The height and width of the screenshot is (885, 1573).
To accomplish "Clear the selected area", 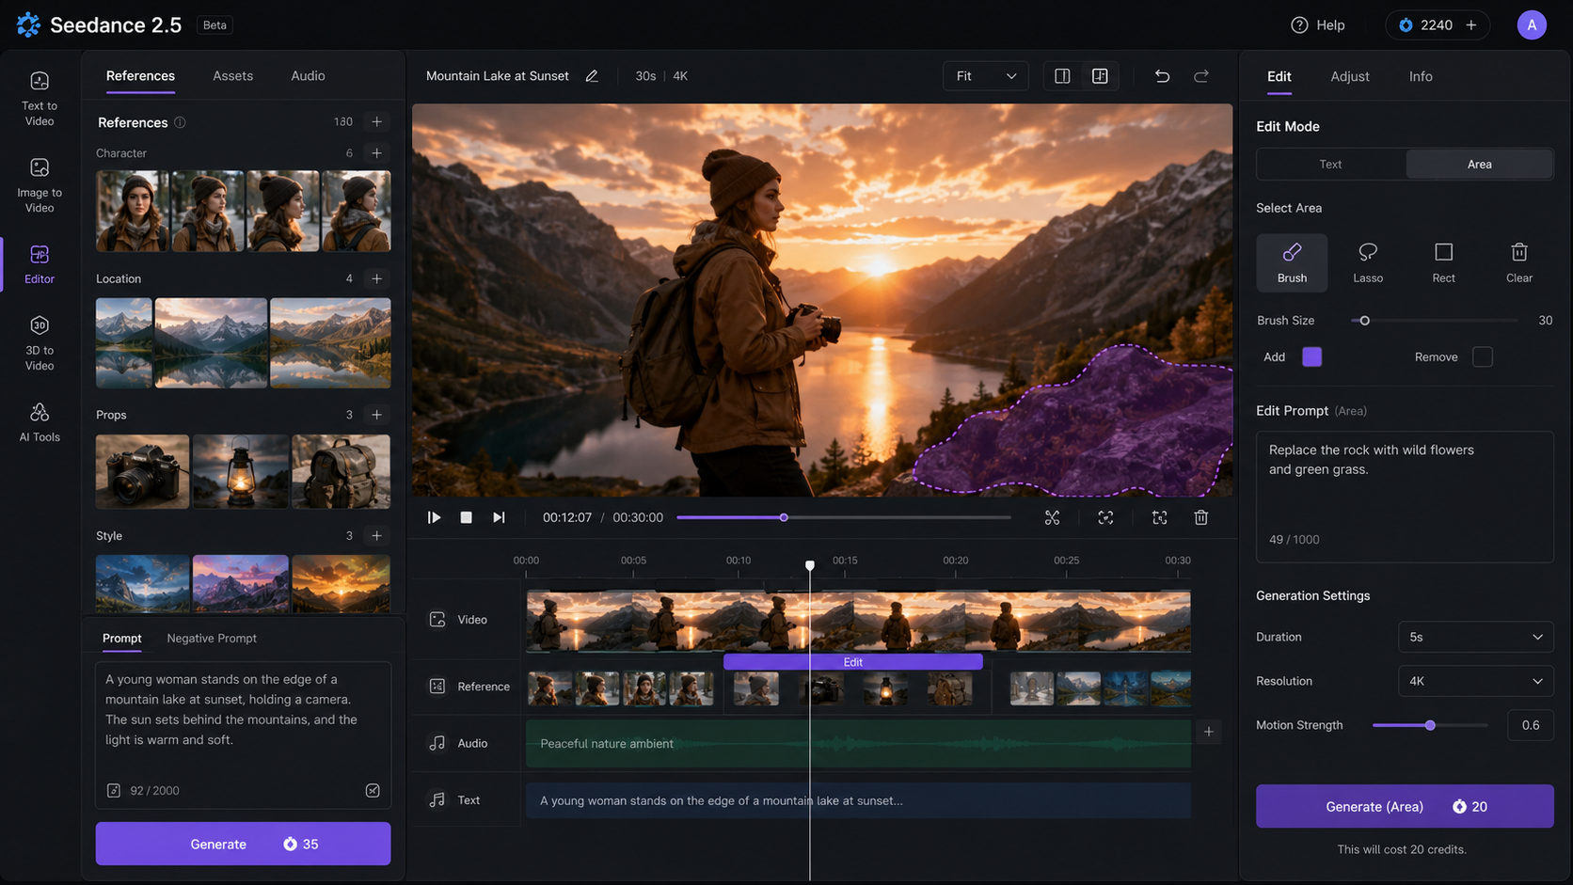I will [1518, 262].
